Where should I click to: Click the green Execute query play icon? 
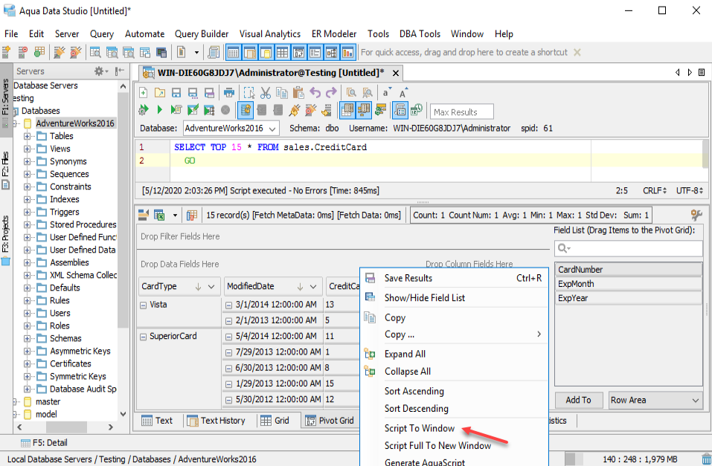click(160, 110)
